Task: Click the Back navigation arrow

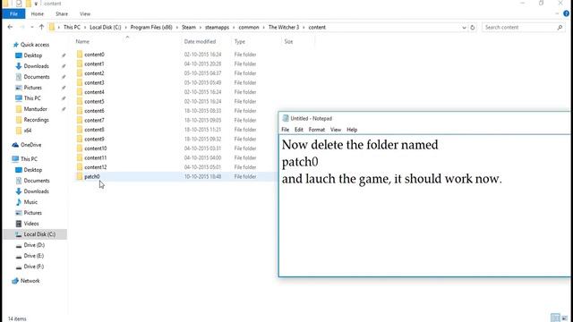Action: (x=10, y=27)
